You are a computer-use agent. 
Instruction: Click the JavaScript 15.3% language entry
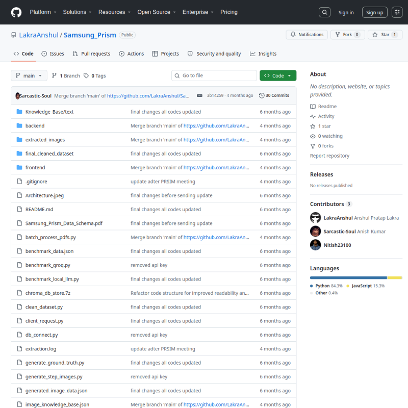pyautogui.click(x=365, y=286)
